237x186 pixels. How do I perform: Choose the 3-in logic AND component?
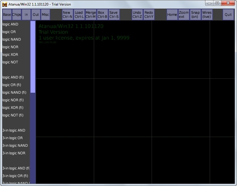coord(14,131)
